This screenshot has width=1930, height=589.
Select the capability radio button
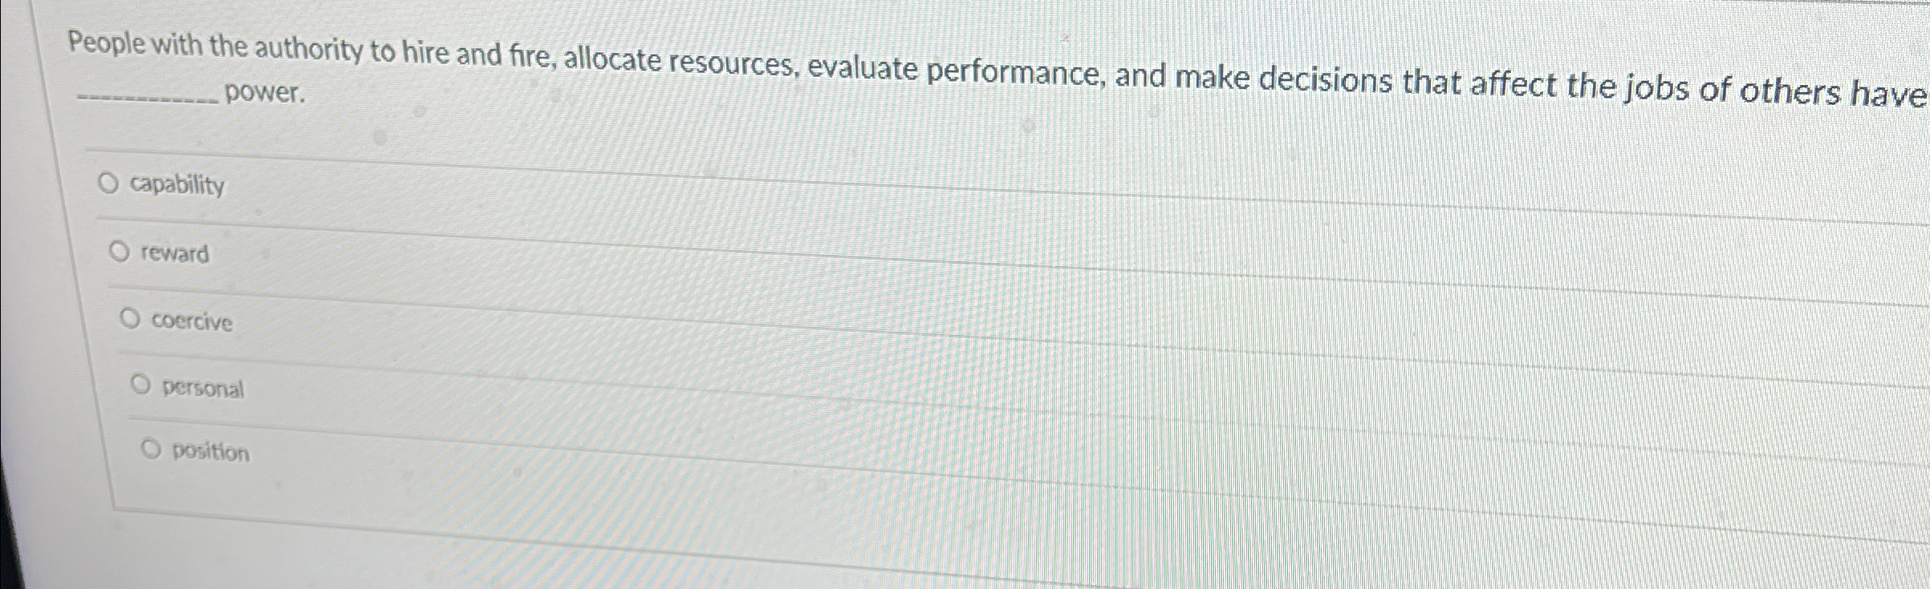(x=111, y=183)
